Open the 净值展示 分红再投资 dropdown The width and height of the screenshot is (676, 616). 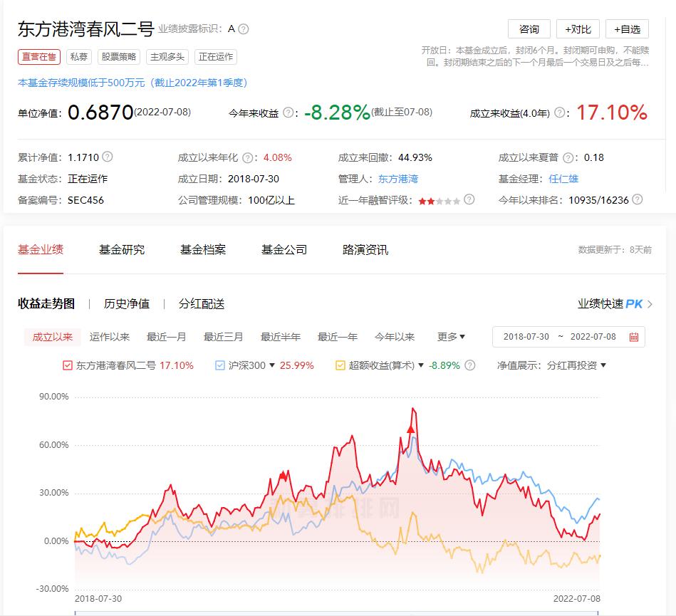coord(576,365)
